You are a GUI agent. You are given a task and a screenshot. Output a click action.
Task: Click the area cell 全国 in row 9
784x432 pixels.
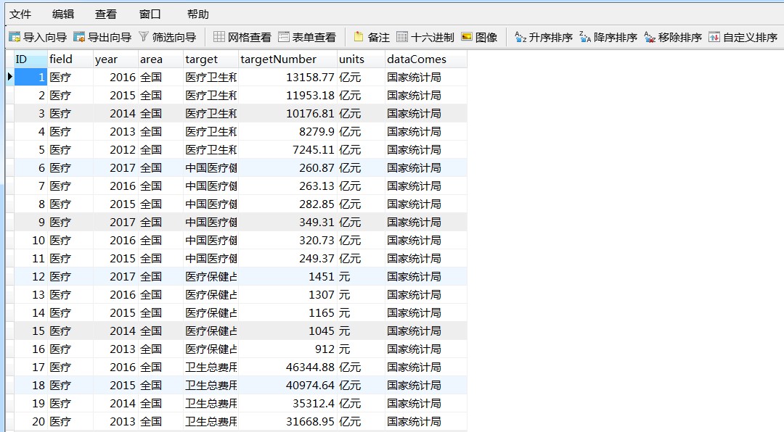(x=160, y=223)
